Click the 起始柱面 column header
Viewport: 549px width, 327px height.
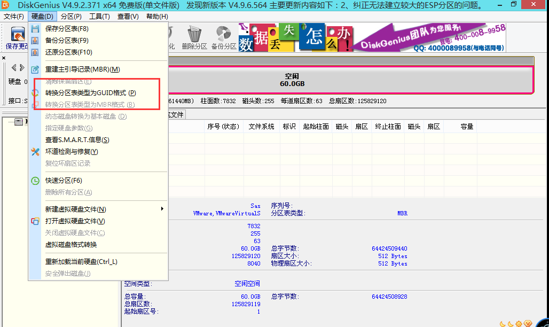316,127
